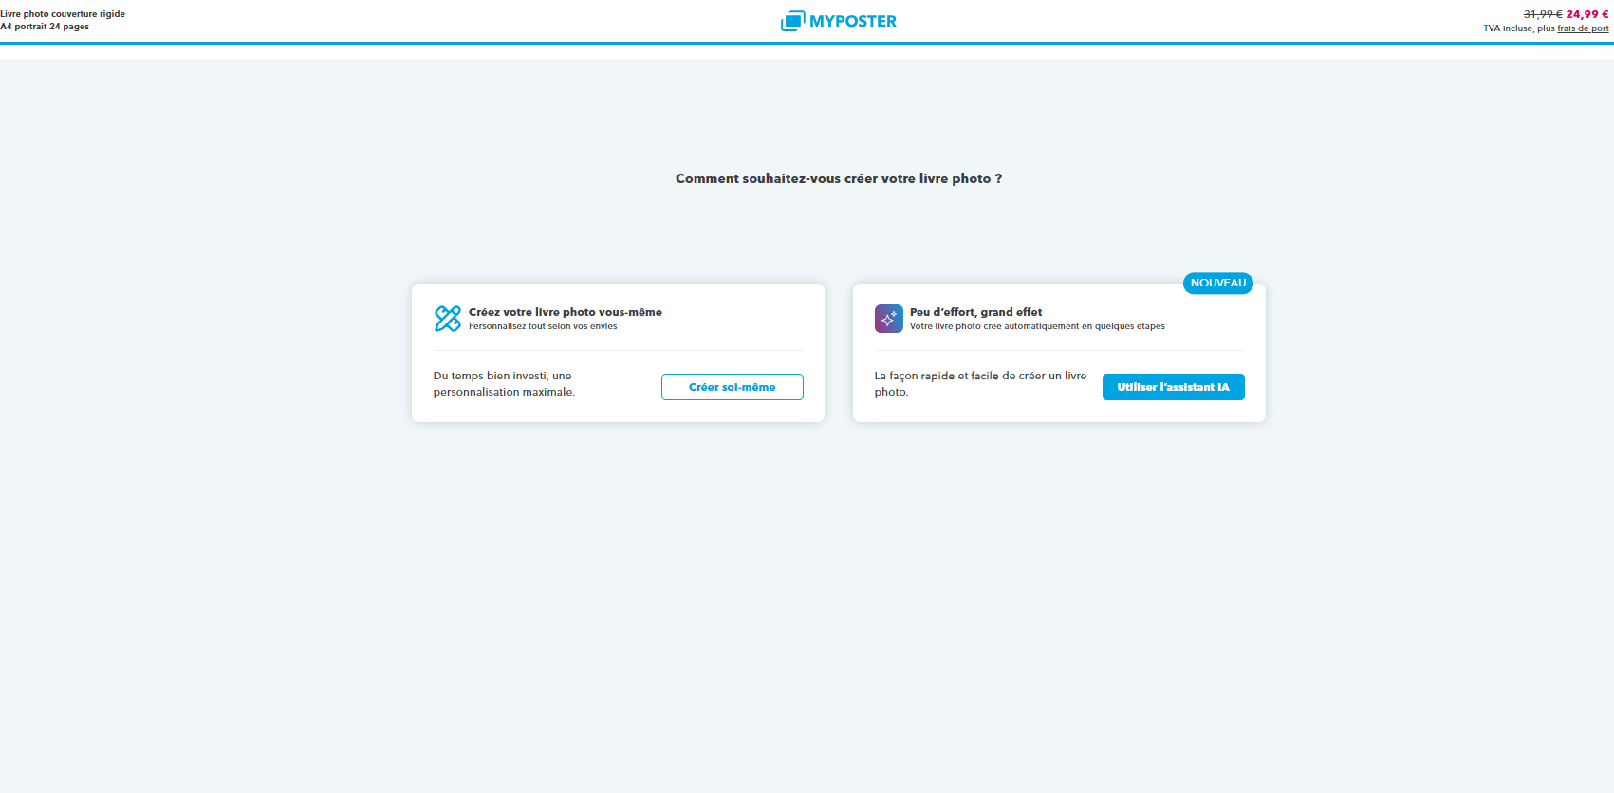The height and width of the screenshot is (793, 1614).
Task: Click the NOUVEAU badge
Action: 1217,283
